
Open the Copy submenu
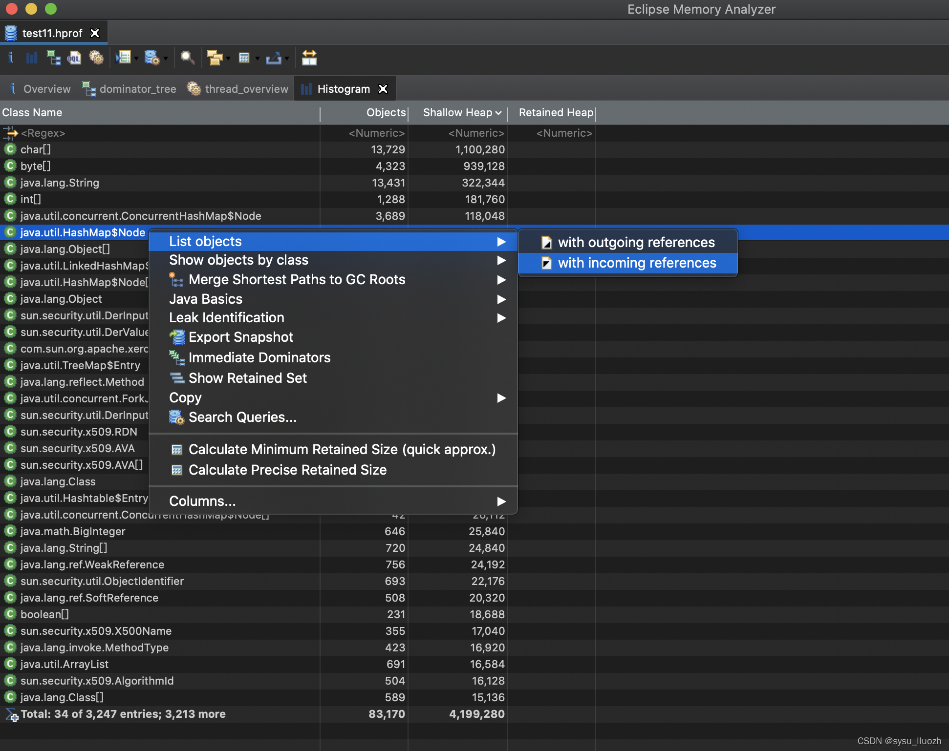[x=333, y=398]
